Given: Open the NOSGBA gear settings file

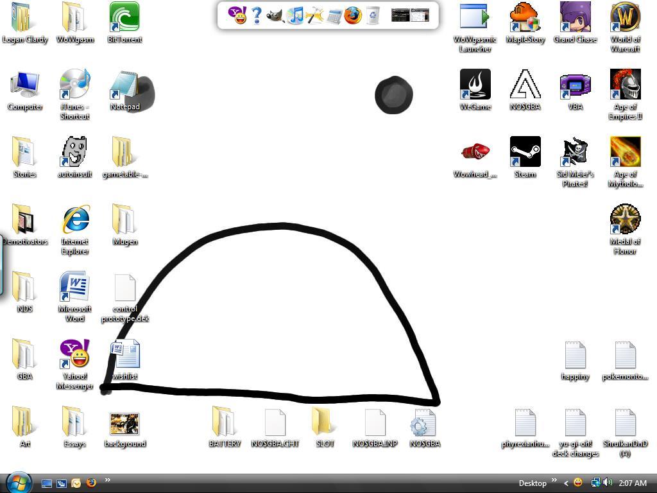Looking at the screenshot, I should (425, 428).
